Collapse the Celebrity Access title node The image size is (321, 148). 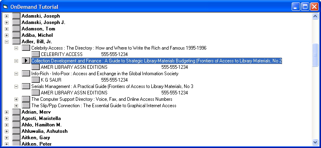(x=16, y=48)
